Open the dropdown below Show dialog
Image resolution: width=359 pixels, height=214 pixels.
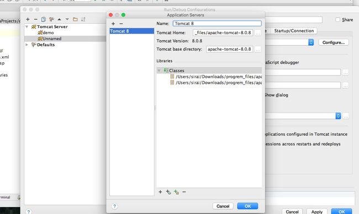338,116
